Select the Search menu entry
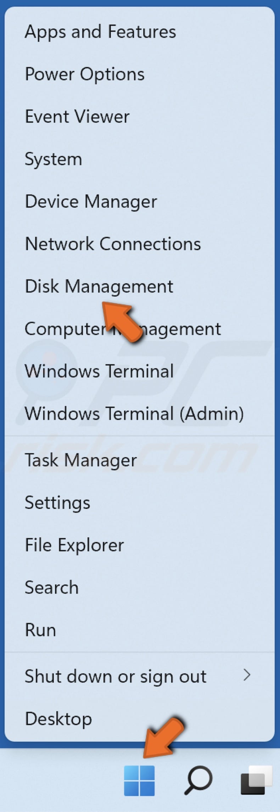The image size is (280, 812). click(x=51, y=587)
